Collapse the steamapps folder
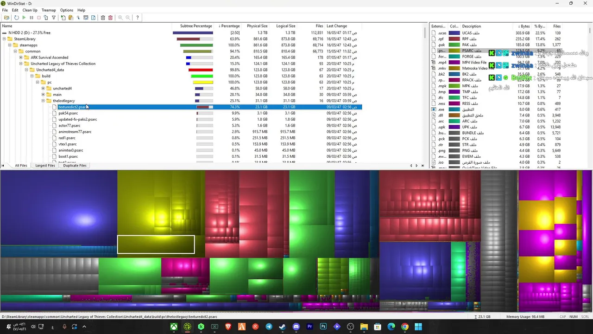The height and width of the screenshot is (334, 593). coord(9,45)
